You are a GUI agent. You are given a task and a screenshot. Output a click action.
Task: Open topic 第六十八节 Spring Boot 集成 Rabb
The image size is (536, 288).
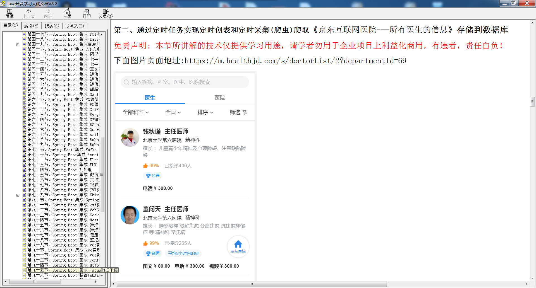pyautogui.click(x=63, y=140)
